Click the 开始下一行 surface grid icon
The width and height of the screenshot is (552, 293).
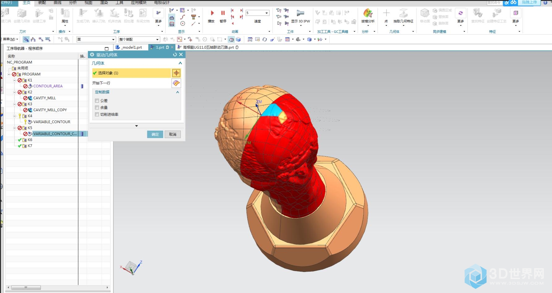(x=176, y=83)
